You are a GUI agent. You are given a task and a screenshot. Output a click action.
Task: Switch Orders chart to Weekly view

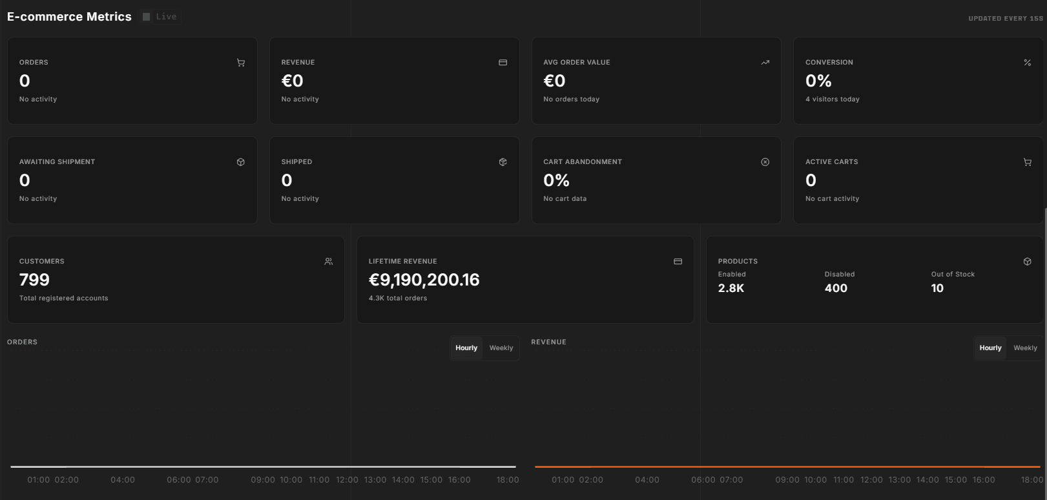pos(501,348)
